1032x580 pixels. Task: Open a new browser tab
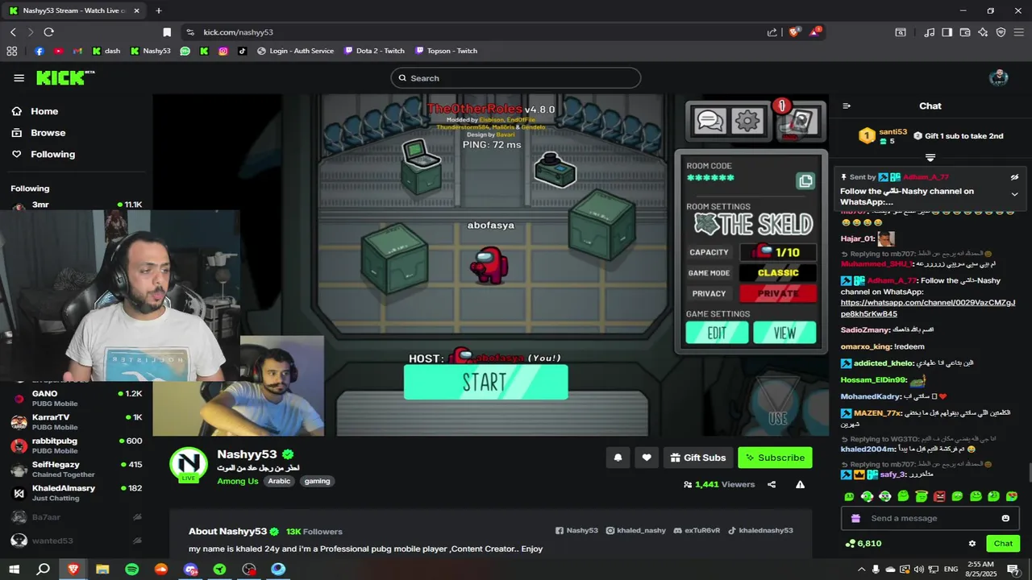tap(158, 10)
